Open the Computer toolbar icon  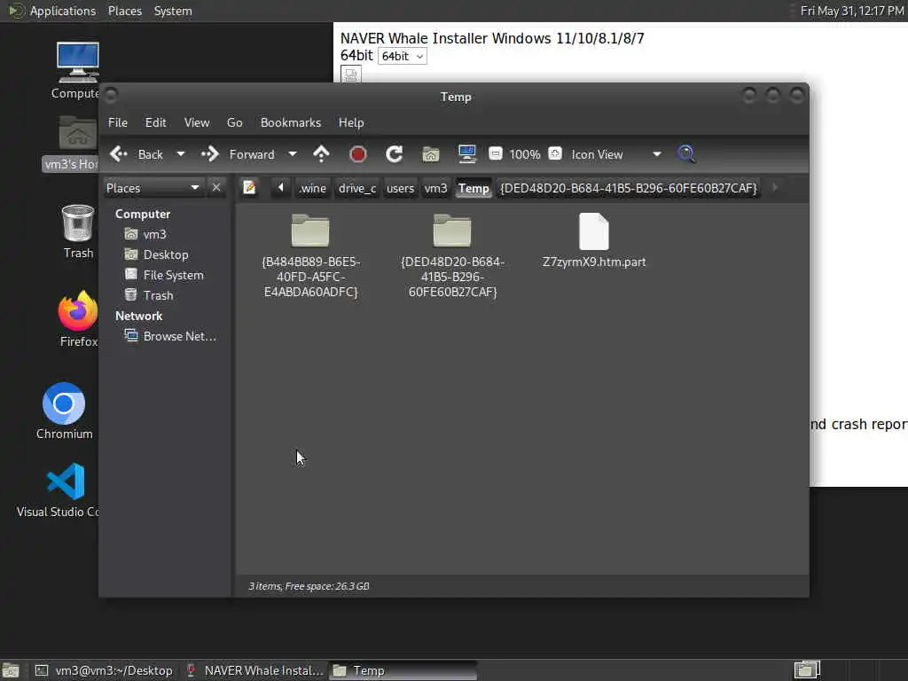point(466,154)
